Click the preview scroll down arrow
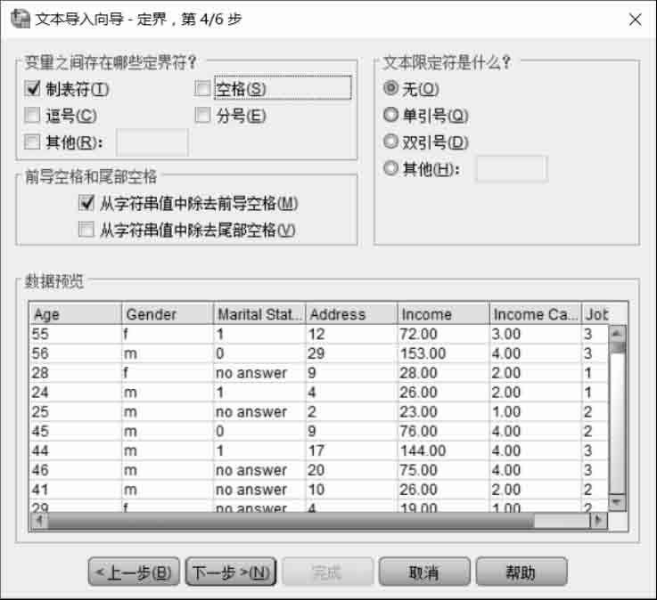Image resolution: width=657 pixels, height=600 pixels. (x=617, y=502)
